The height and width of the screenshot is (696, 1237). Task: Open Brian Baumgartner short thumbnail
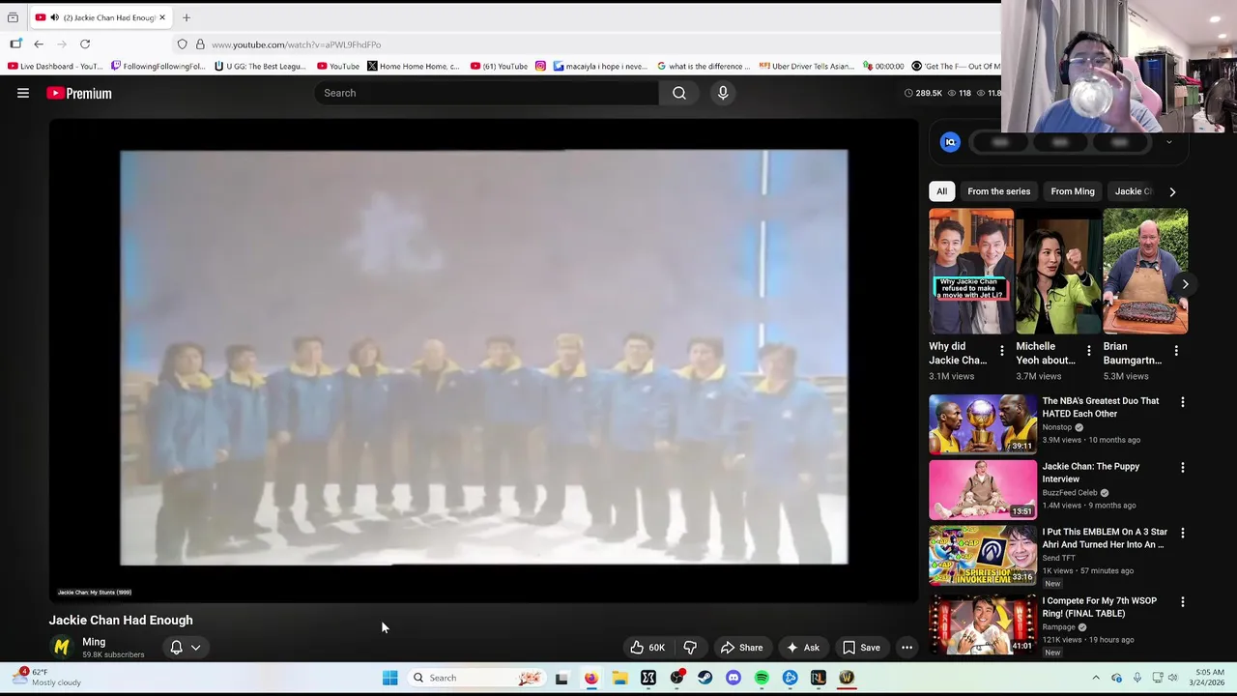[x=1145, y=272]
